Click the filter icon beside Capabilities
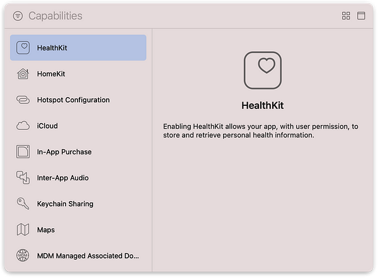Screen dimensions: 378x278 [x=18, y=16]
